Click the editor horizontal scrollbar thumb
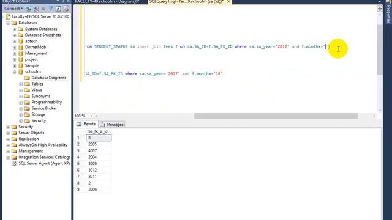The image size is (392, 220). point(276,116)
